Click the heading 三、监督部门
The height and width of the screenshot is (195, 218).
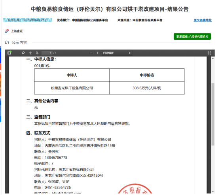[38, 117]
